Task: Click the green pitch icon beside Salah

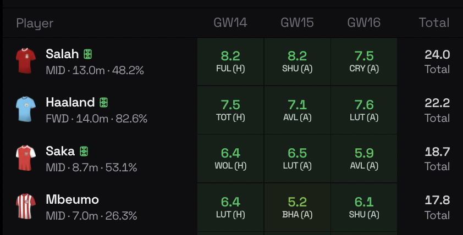Action: (x=88, y=54)
